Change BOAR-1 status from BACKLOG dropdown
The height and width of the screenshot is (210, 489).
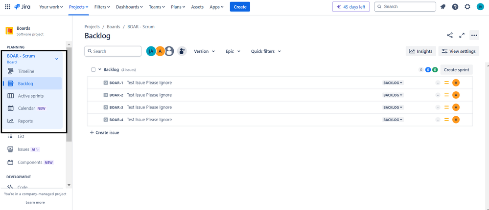click(393, 83)
